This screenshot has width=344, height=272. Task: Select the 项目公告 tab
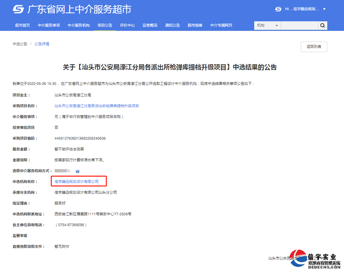tap(105, 25)
